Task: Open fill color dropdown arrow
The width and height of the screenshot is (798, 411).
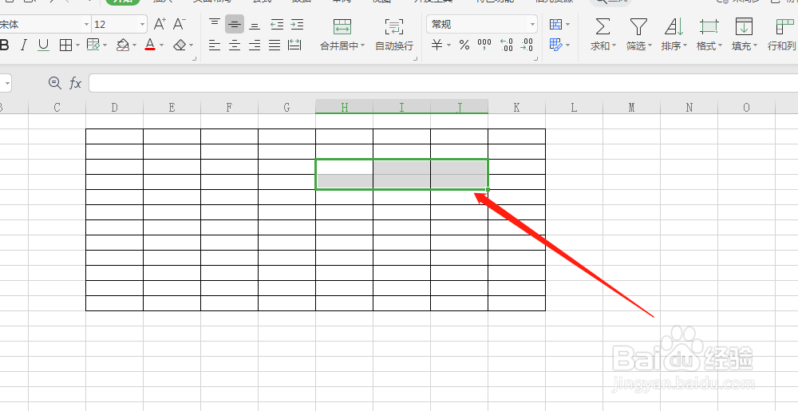Action: coord(134,45)
